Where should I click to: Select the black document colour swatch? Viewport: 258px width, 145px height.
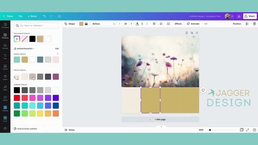point(32,39)
